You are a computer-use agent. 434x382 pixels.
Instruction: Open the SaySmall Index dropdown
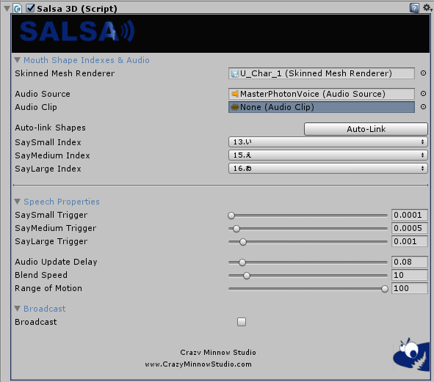click(x=328, y=142)
